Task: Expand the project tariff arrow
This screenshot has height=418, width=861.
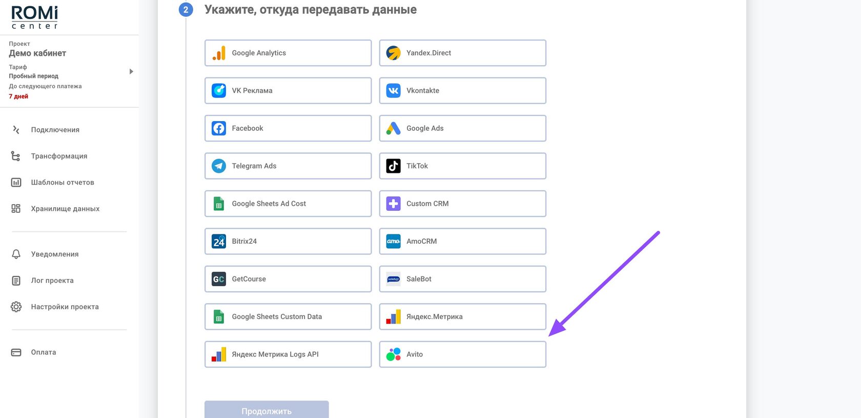Action: click(131, 72)
